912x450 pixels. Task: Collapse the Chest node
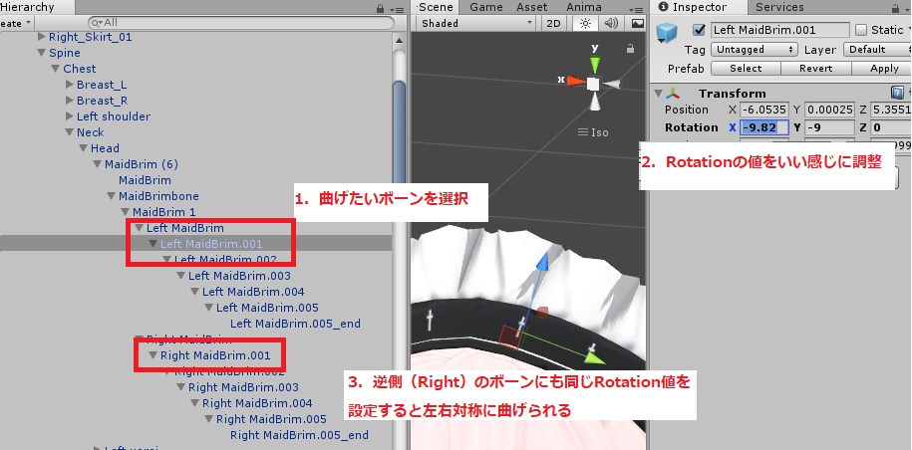pyautogui.click(x=55, y=69)
